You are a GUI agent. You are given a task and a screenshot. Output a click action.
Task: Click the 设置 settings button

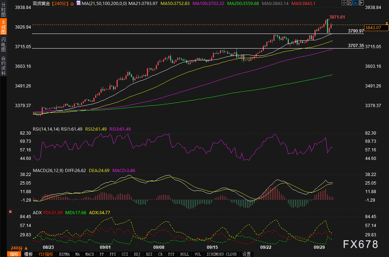click(246, 254)
